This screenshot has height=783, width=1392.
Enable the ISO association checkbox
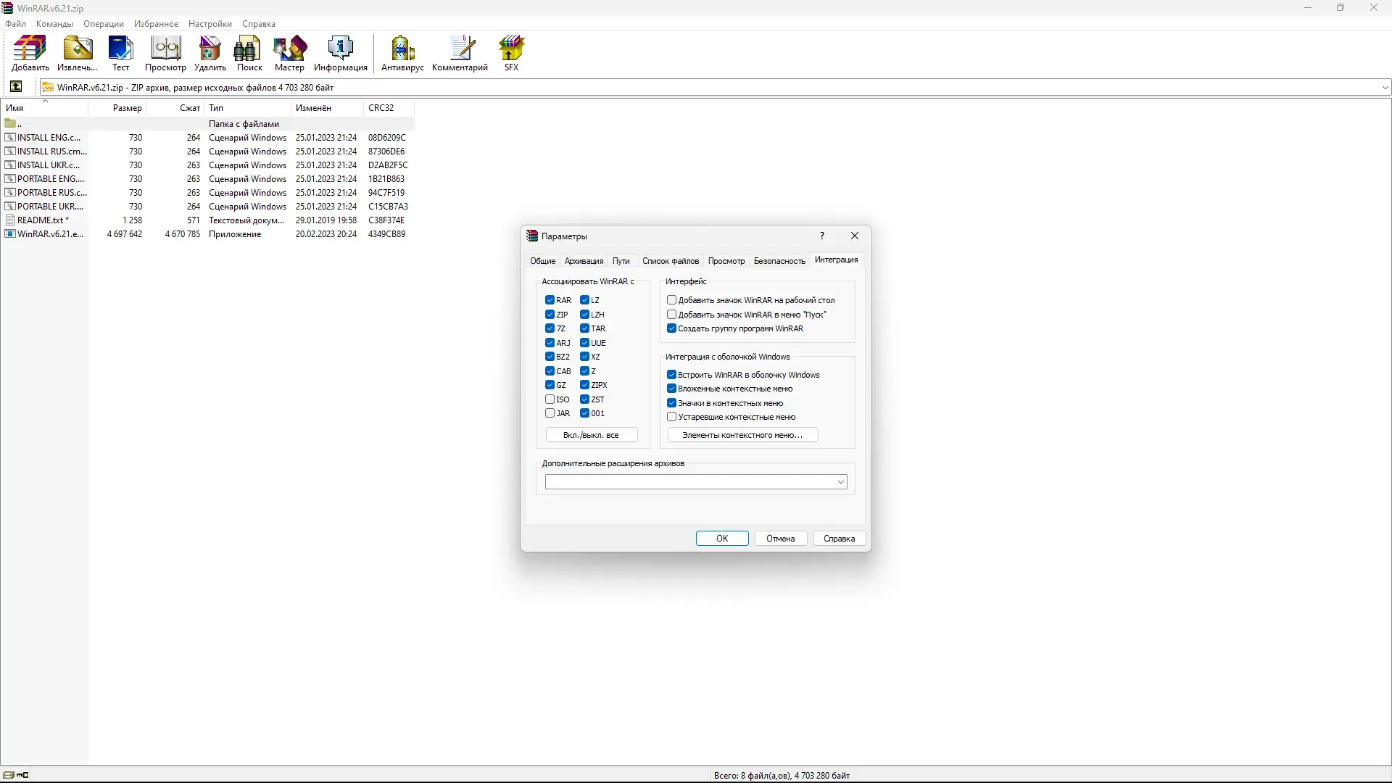(550, 399)
